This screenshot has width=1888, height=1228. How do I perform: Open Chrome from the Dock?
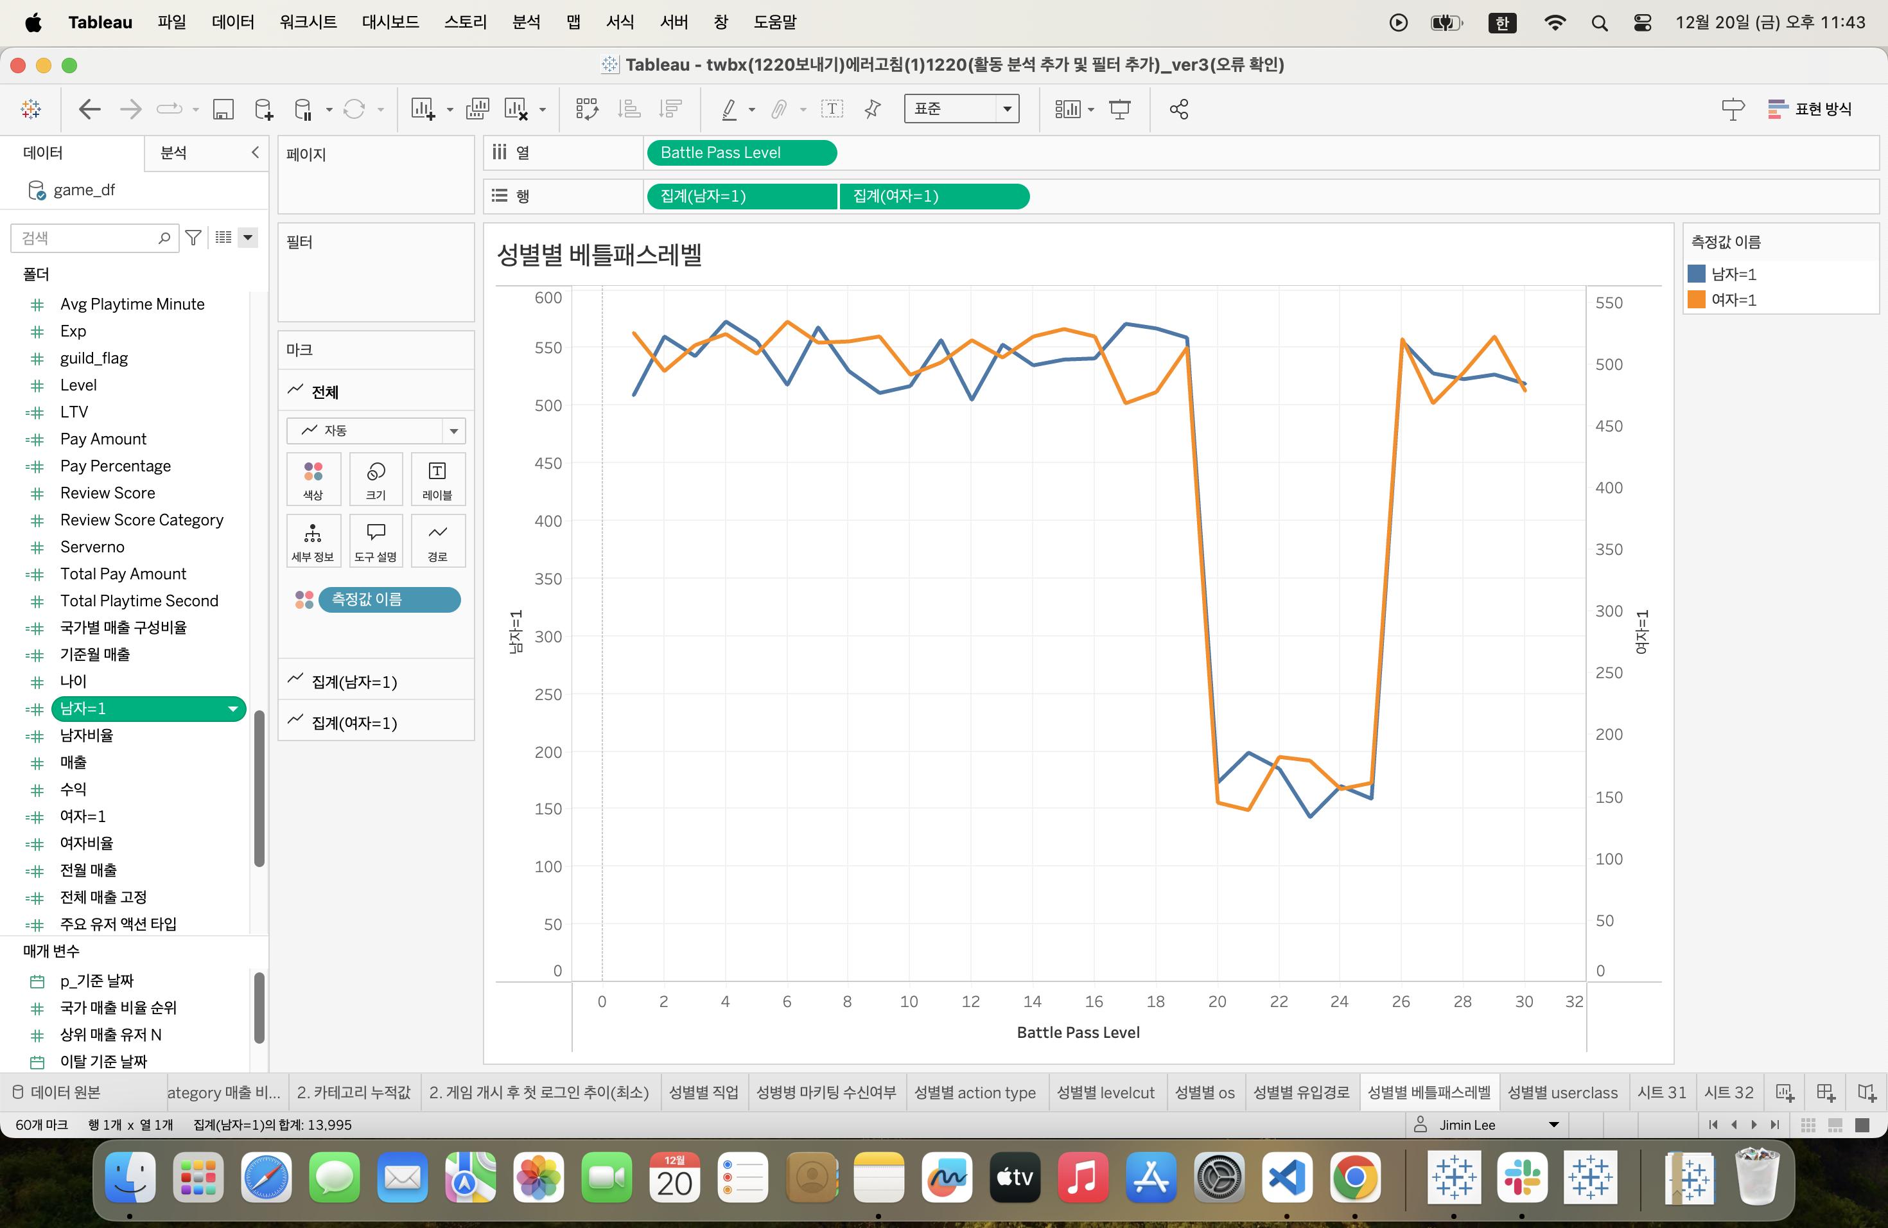click(x=1355, y=1178)
